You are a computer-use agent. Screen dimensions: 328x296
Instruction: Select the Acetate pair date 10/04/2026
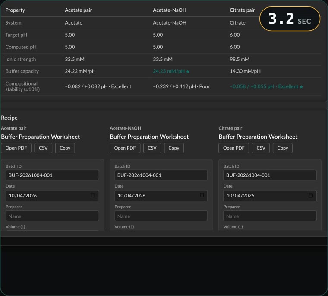(x=23, y=195)
